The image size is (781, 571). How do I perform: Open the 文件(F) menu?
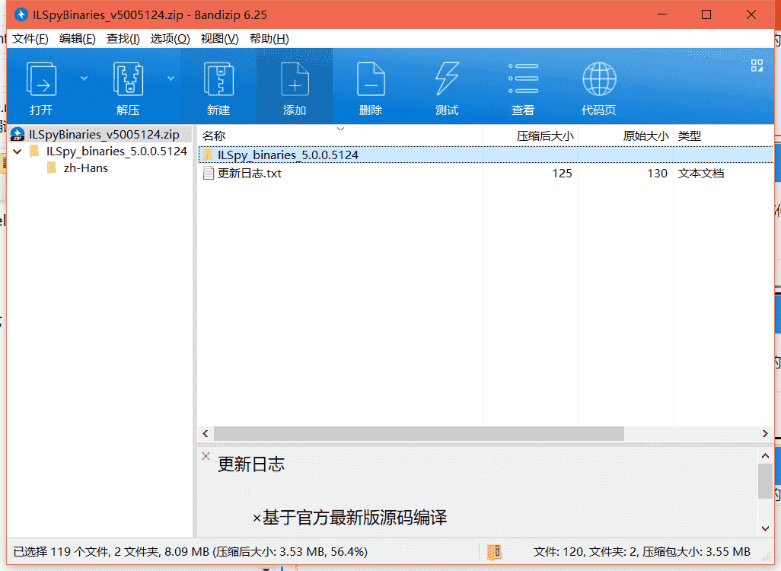coord(30,39)
